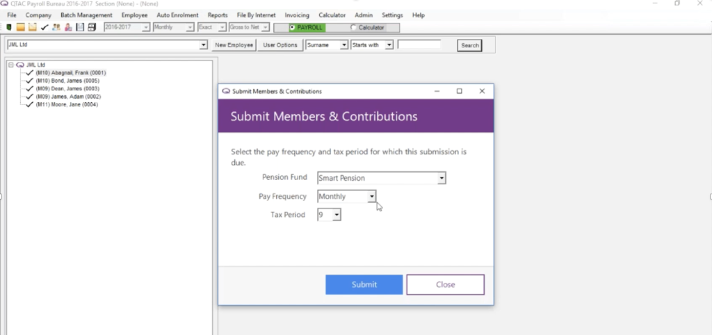Select the Calculator radio button
This screenshot has height=335, width=712.
353,28
